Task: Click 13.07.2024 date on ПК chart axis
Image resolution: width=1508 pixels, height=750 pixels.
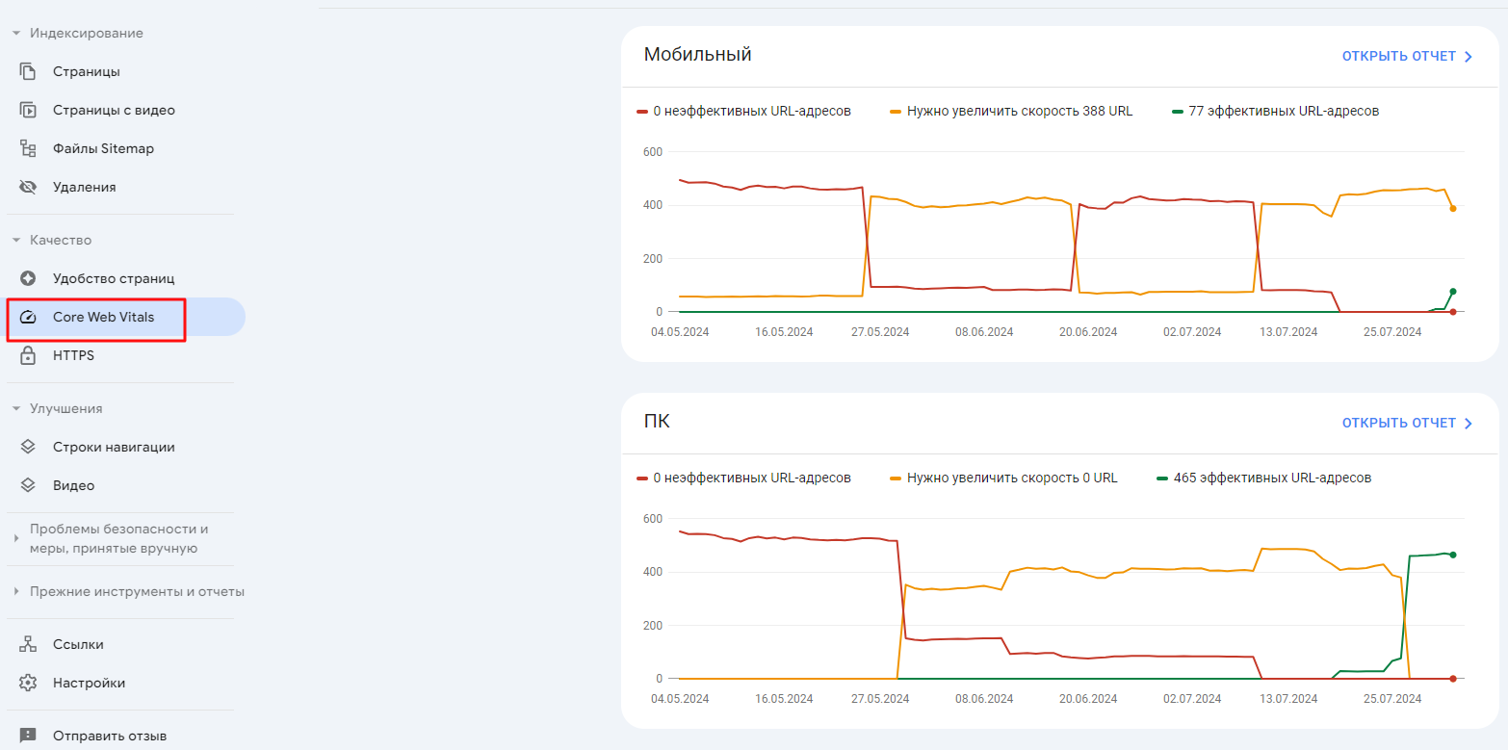Action: (x=1290, y=699)
